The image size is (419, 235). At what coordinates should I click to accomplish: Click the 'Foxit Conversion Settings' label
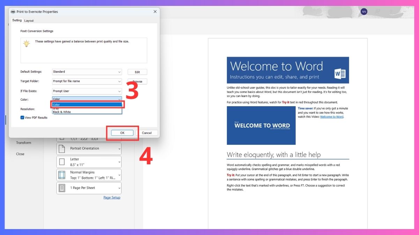(x=37, y=31)
